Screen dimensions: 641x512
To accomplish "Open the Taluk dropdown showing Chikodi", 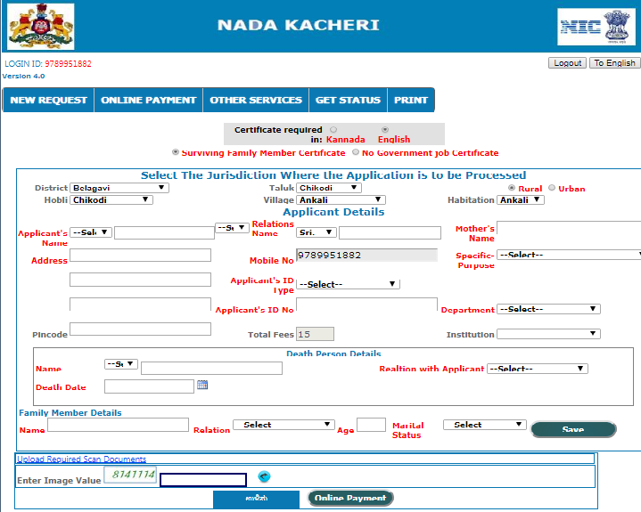I will pos(329,188).
